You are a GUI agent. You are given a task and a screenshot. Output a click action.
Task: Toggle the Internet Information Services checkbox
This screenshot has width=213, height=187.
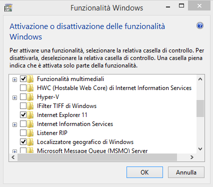(23, 123)
